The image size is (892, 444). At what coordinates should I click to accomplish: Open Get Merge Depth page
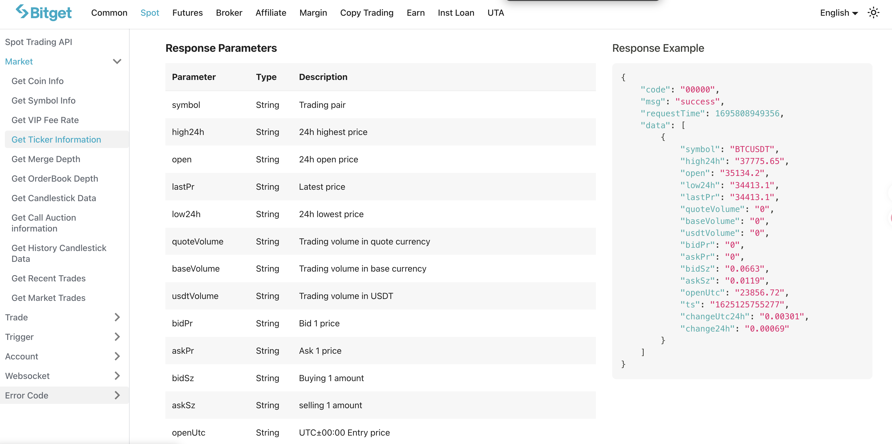click(46, 159)
